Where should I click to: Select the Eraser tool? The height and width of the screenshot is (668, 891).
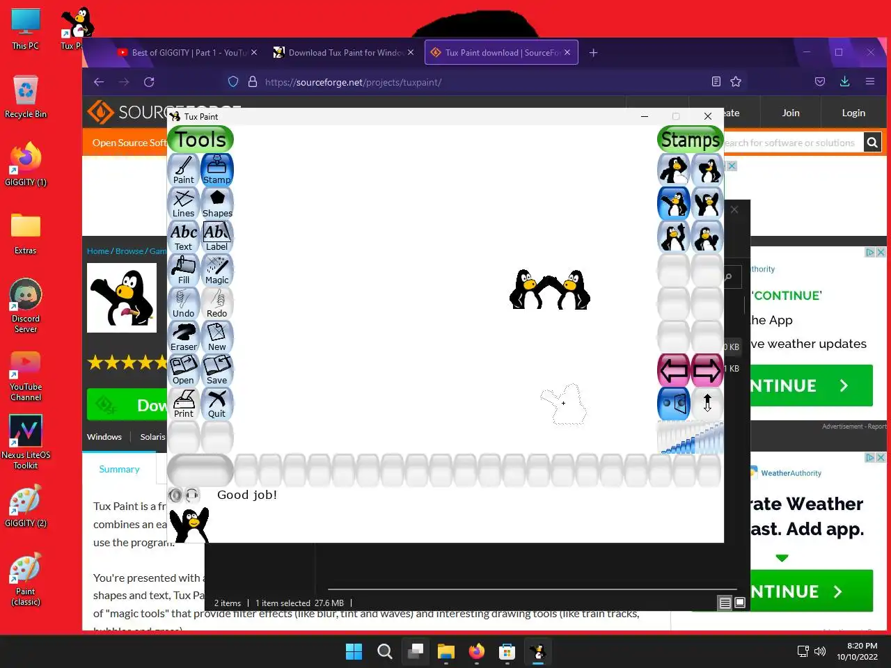184,337
